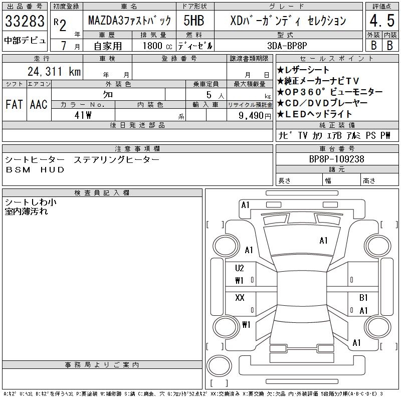
Task: Click カワ in the 純正装備 row
Action: tap(317, 135)
